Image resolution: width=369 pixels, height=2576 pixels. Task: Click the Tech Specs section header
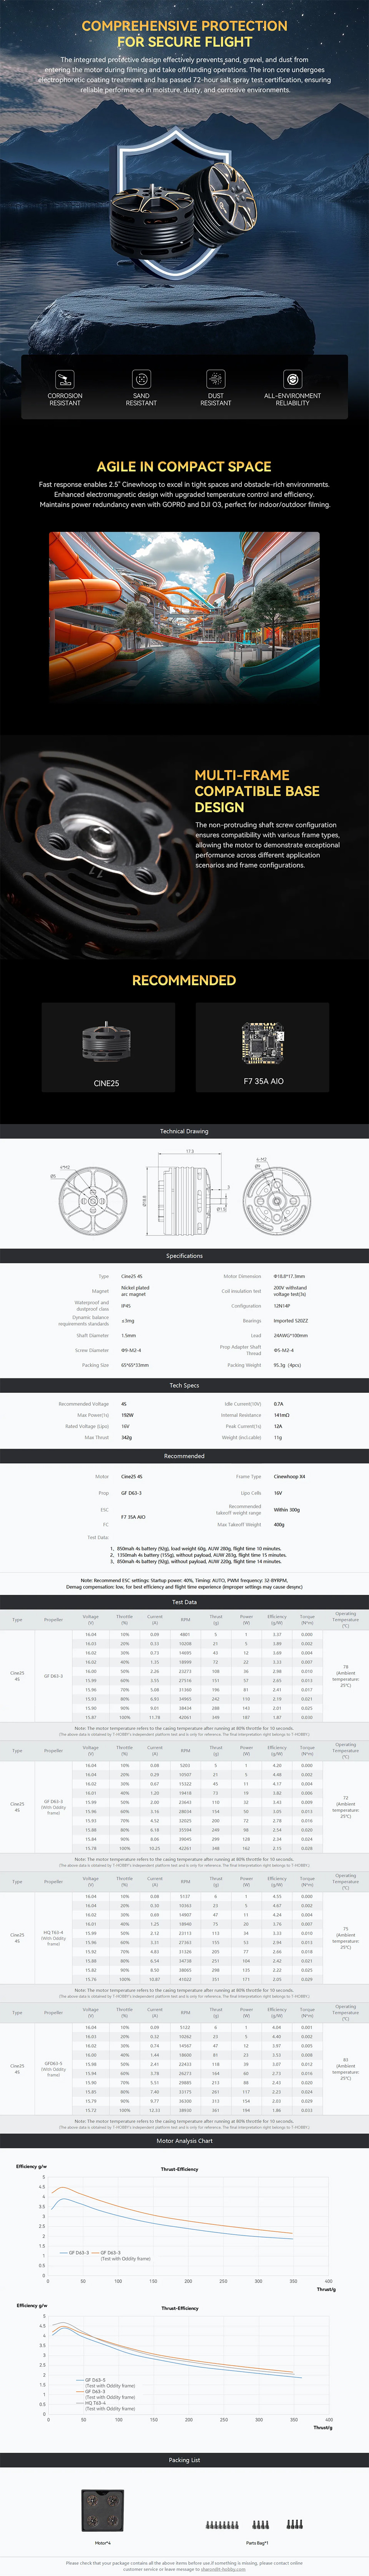click(184, 1385)
